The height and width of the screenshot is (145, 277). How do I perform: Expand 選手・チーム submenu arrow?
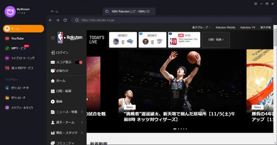(82, 122)
